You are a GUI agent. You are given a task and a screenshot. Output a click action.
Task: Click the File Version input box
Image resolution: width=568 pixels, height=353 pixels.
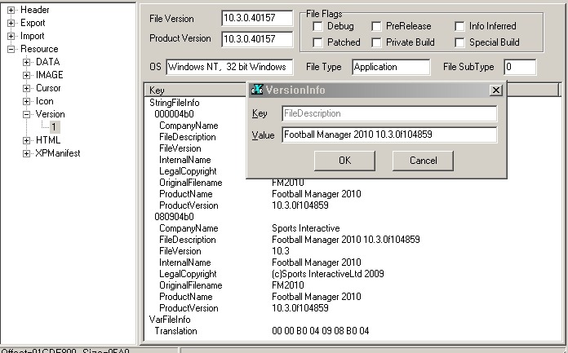(256, 18)
